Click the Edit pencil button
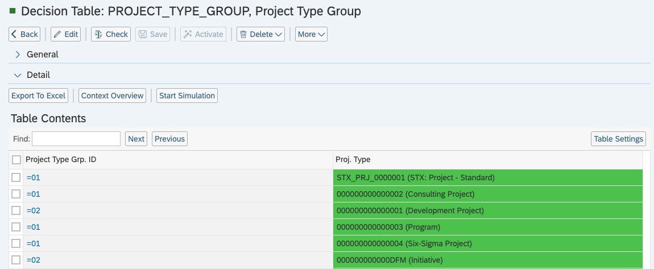 [65, 34]
